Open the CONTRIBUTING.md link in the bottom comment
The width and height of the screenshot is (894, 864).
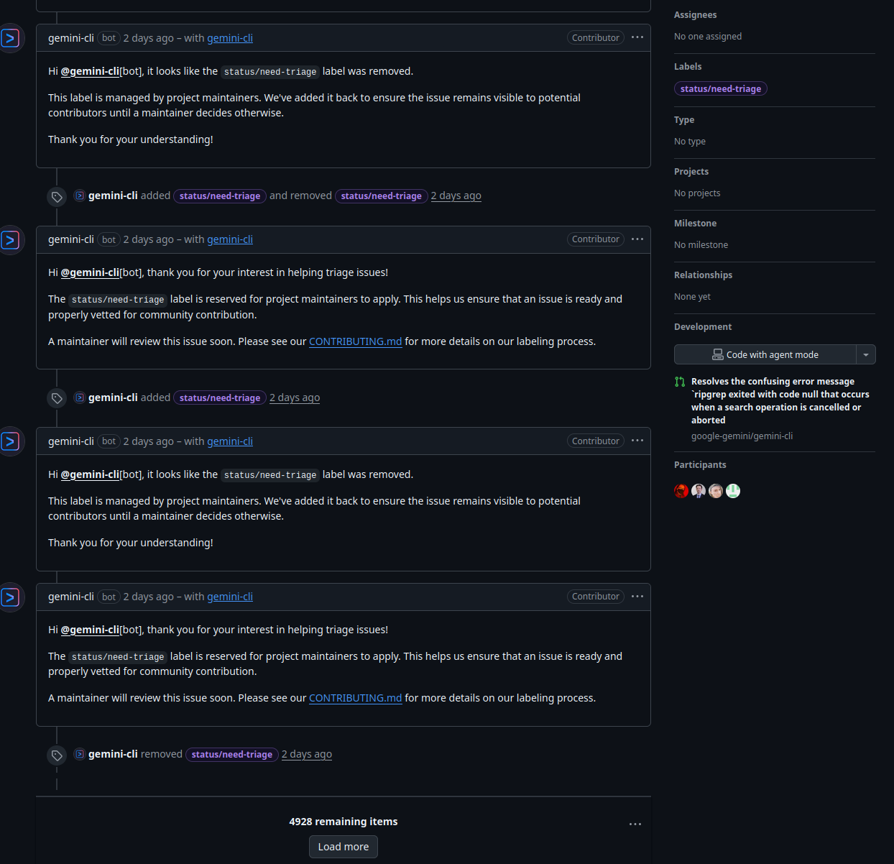pyautogui.click(x=355, y=698)
